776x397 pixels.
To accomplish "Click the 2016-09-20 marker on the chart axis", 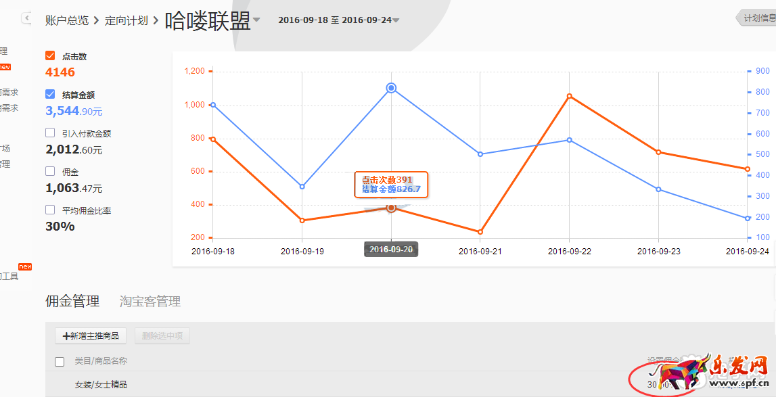I will pos(391,250).
